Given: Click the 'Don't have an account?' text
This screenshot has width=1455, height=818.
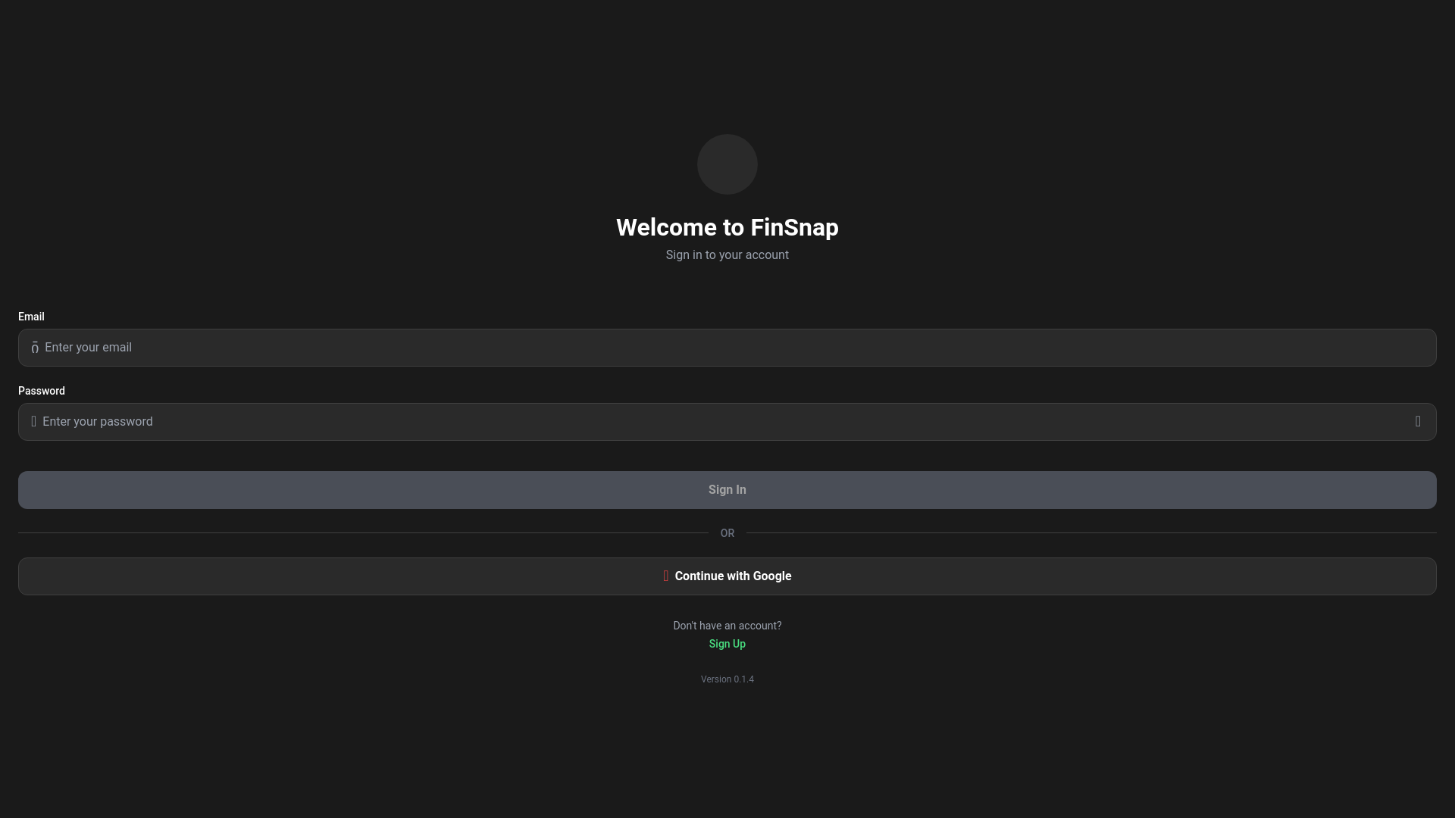Looking at the screenshot, I should click(x=727, y=626).
